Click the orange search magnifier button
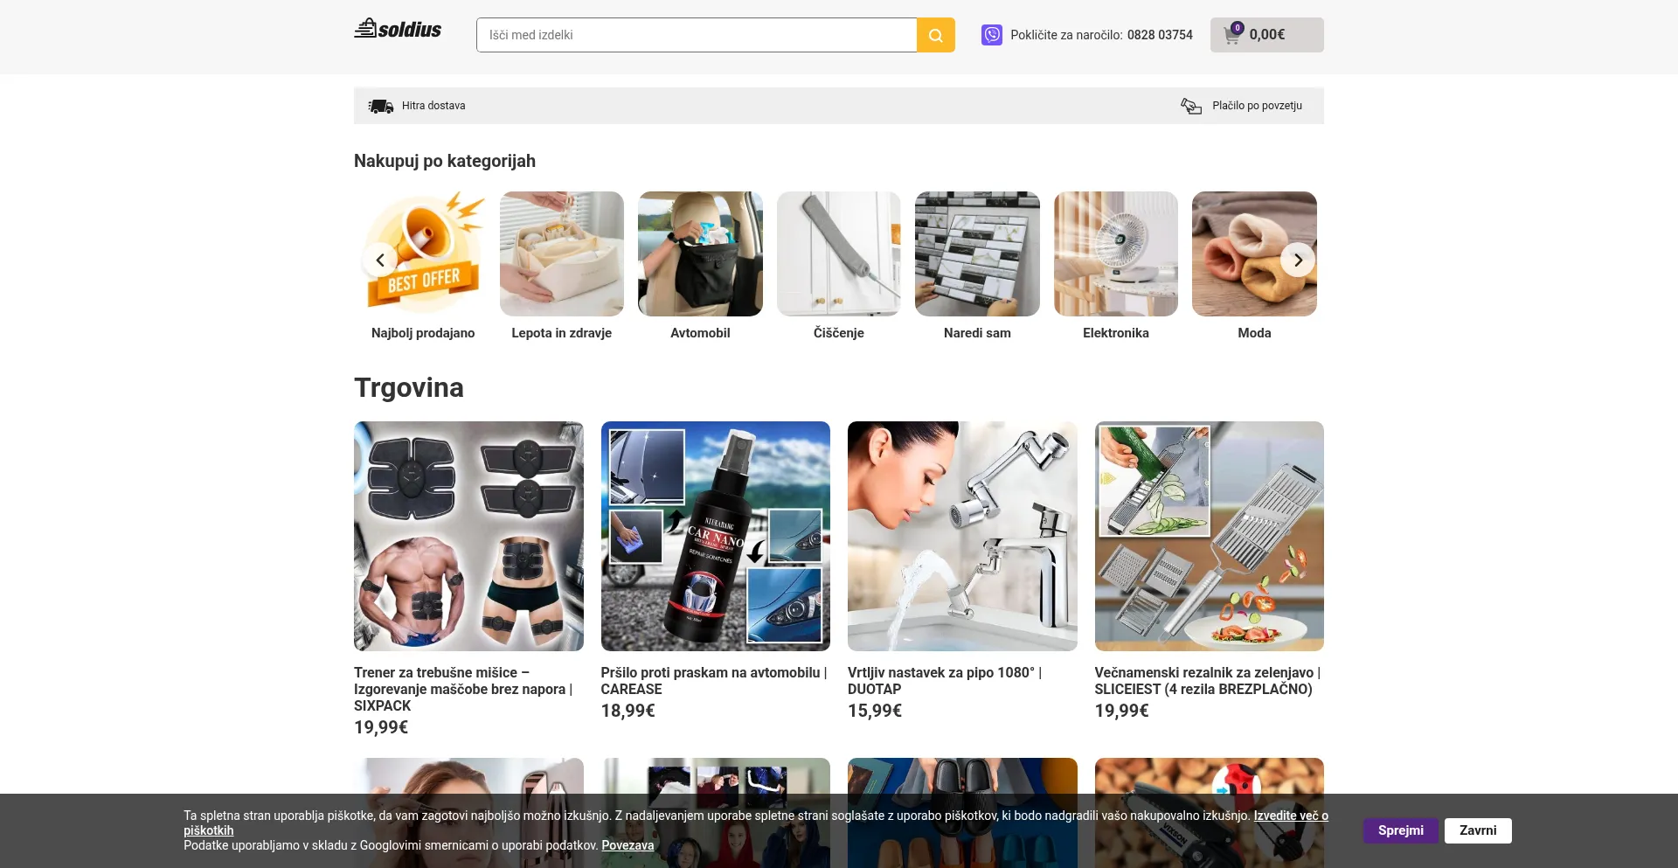Screen dimensions: 1678x868 coord(935,35)
